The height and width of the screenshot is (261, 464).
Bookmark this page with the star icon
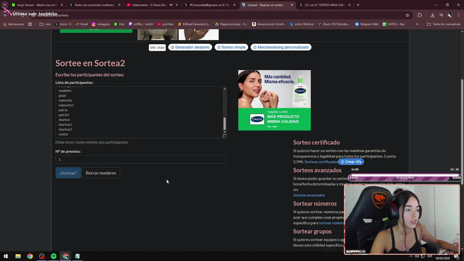407,15
